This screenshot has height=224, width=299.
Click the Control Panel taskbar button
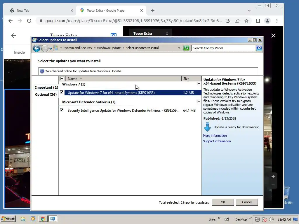[53, 219]
